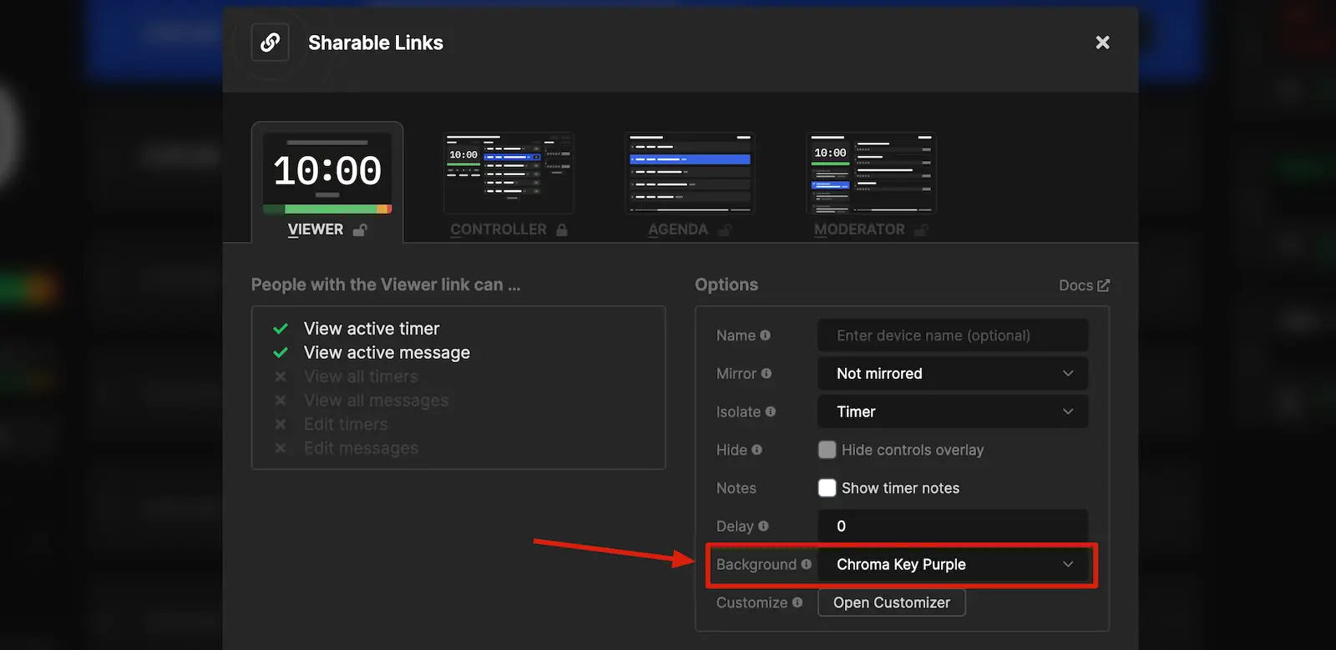Focus the device name input field
Image resolution: width=1336 pixels, height=650 pixels.
pyautogui.click(x=953, y=335)
